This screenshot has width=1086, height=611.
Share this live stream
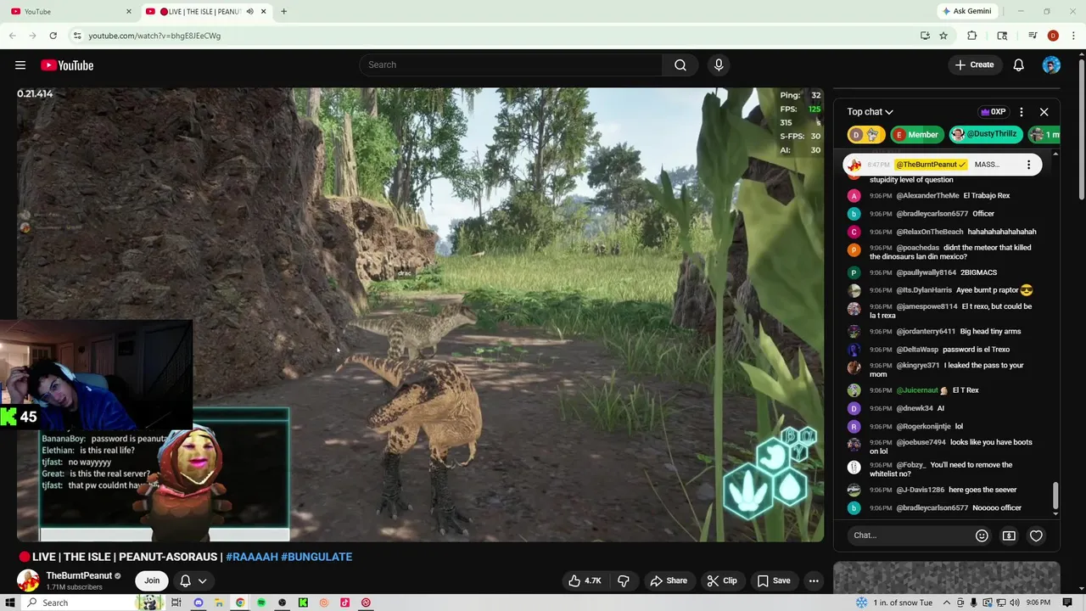[669, 580]
